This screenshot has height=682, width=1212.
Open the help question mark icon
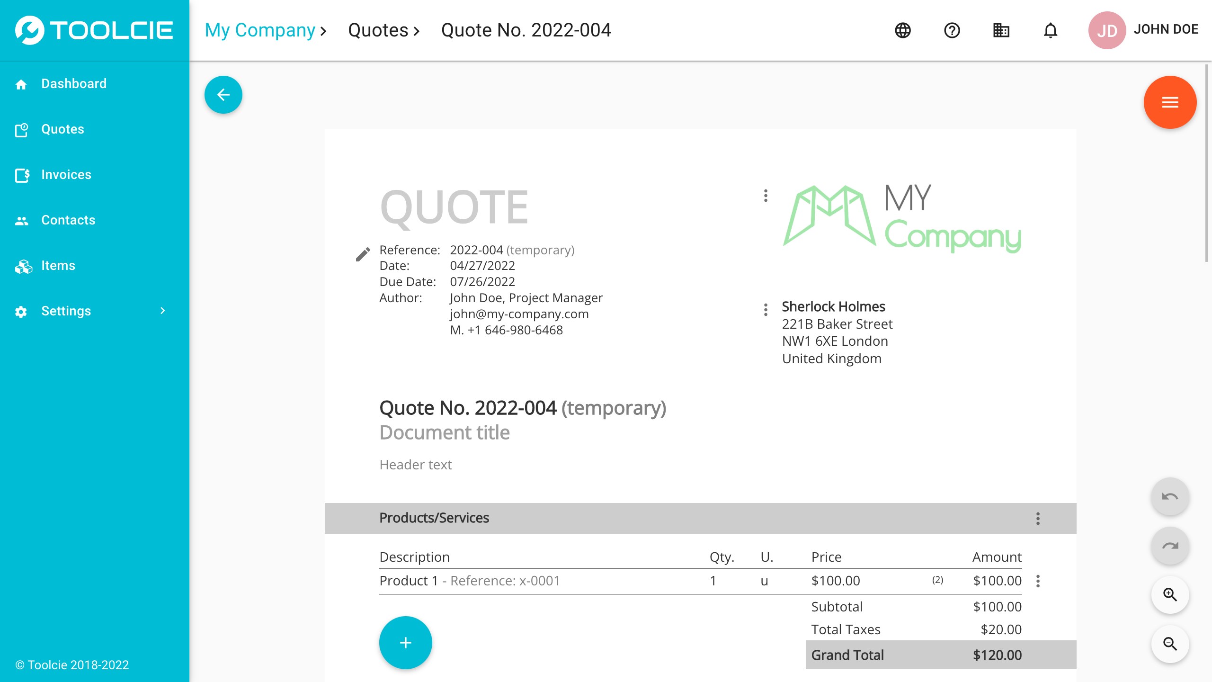[952, 30]
